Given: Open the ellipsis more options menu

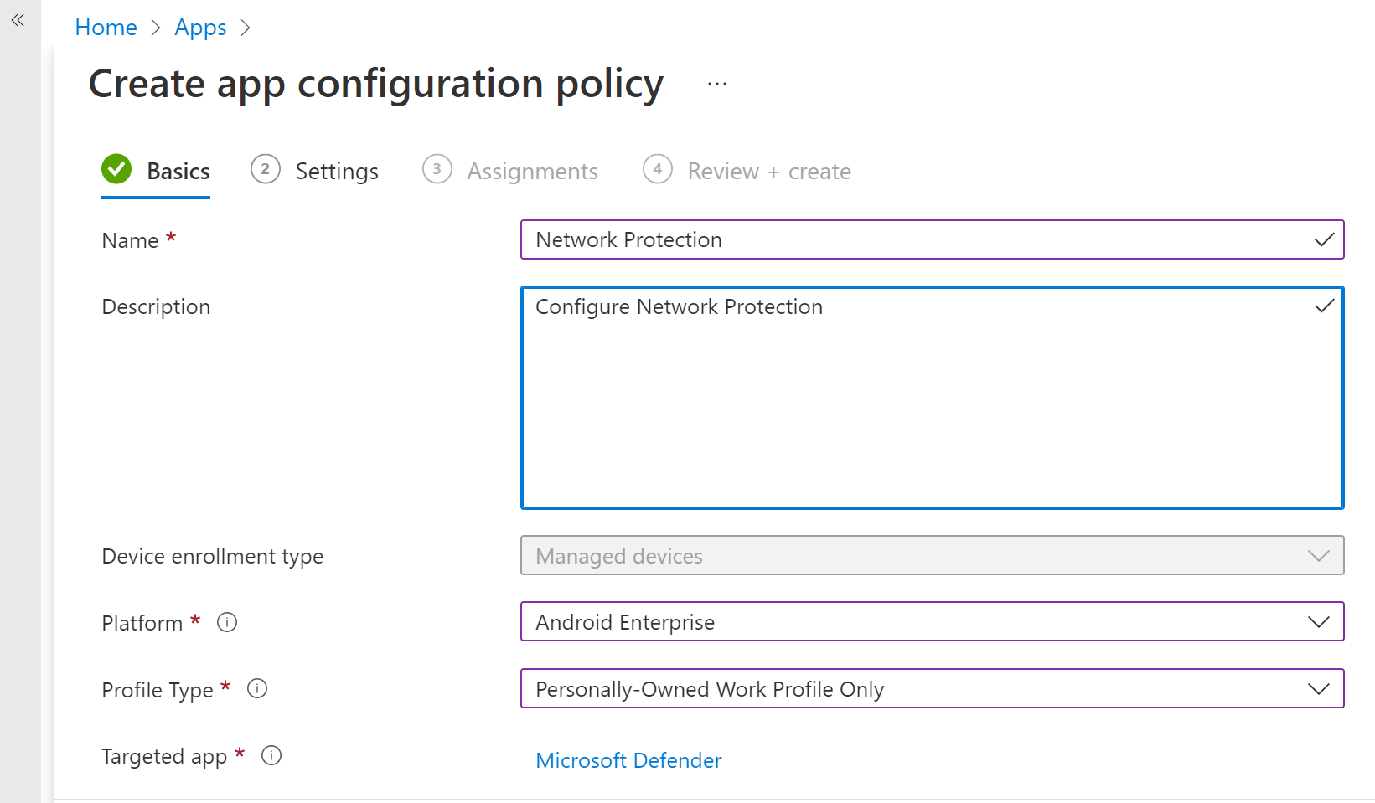Looking at the screenshot, I should pyautogui.click(x=717, y=84).
